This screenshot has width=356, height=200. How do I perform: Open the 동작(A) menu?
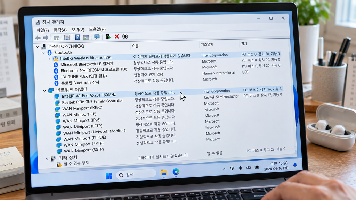pyautogui.click(x=60, y=30)
